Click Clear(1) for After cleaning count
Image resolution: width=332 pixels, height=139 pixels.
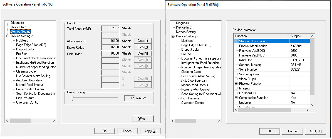143,41
